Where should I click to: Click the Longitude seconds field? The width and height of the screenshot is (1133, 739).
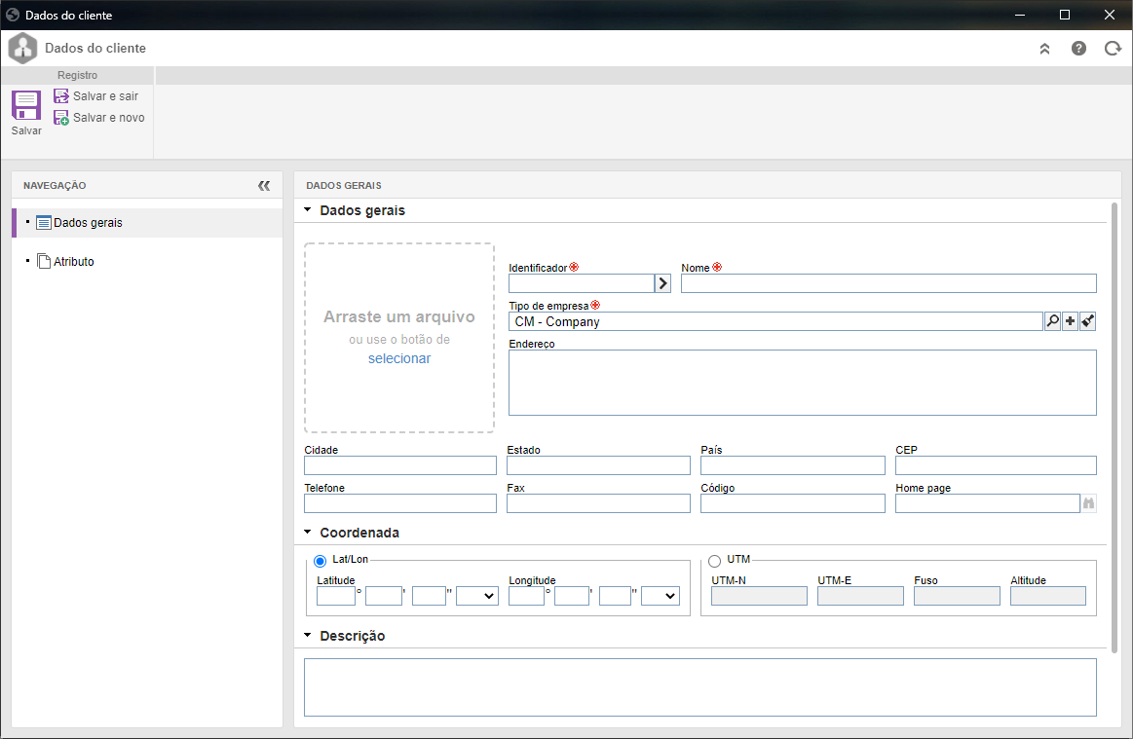[616, 596]
